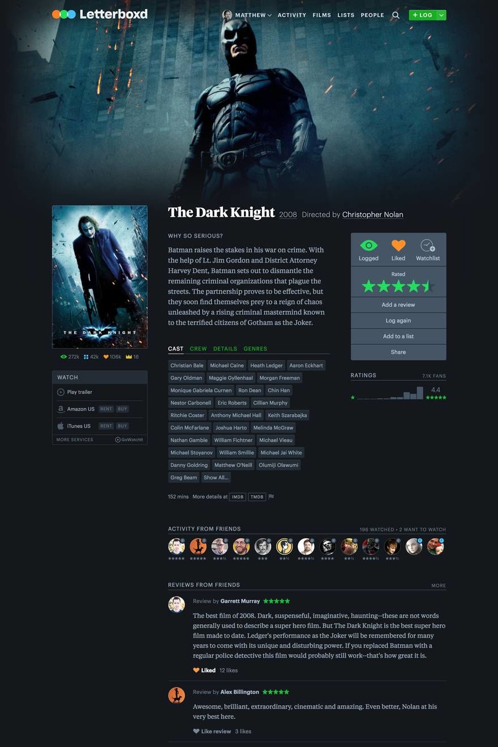Switch to the Crew tab
This screenshot has height=747, width=498.
tap(198, 349)
